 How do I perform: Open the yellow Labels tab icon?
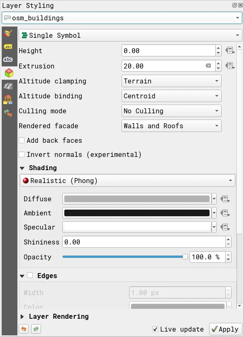[x=8, y=46]
